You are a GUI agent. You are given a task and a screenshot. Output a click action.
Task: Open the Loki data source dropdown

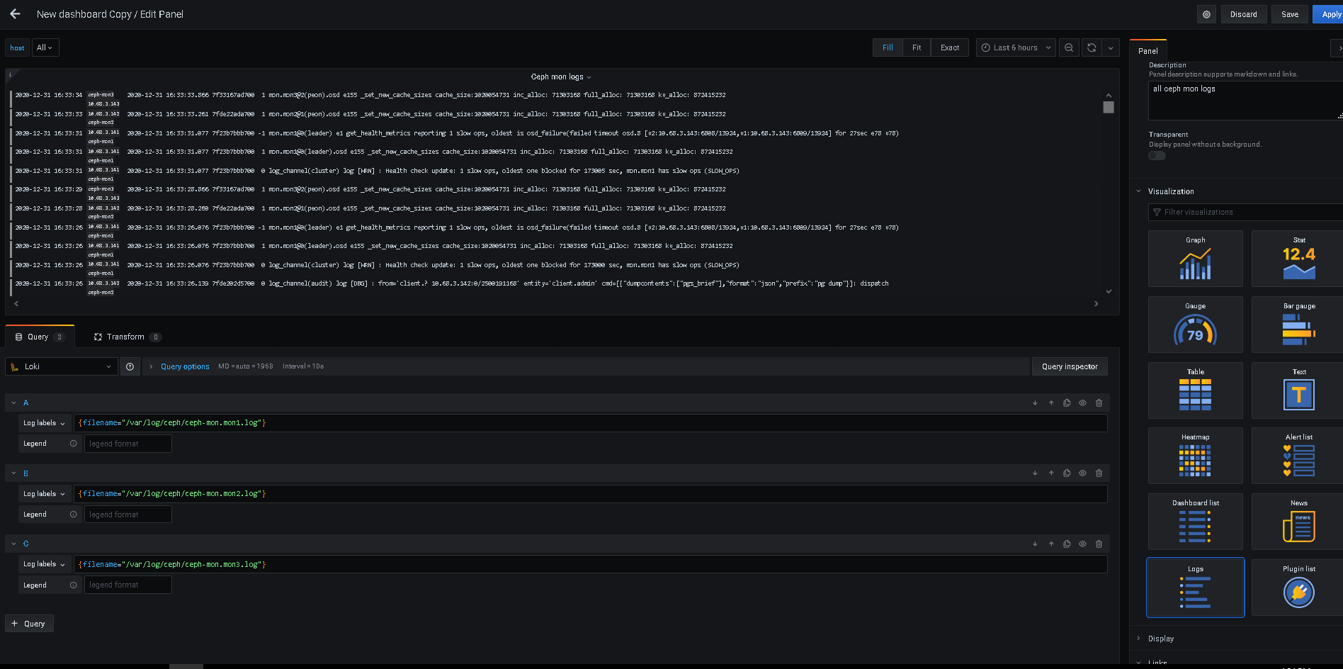point(62,366)
